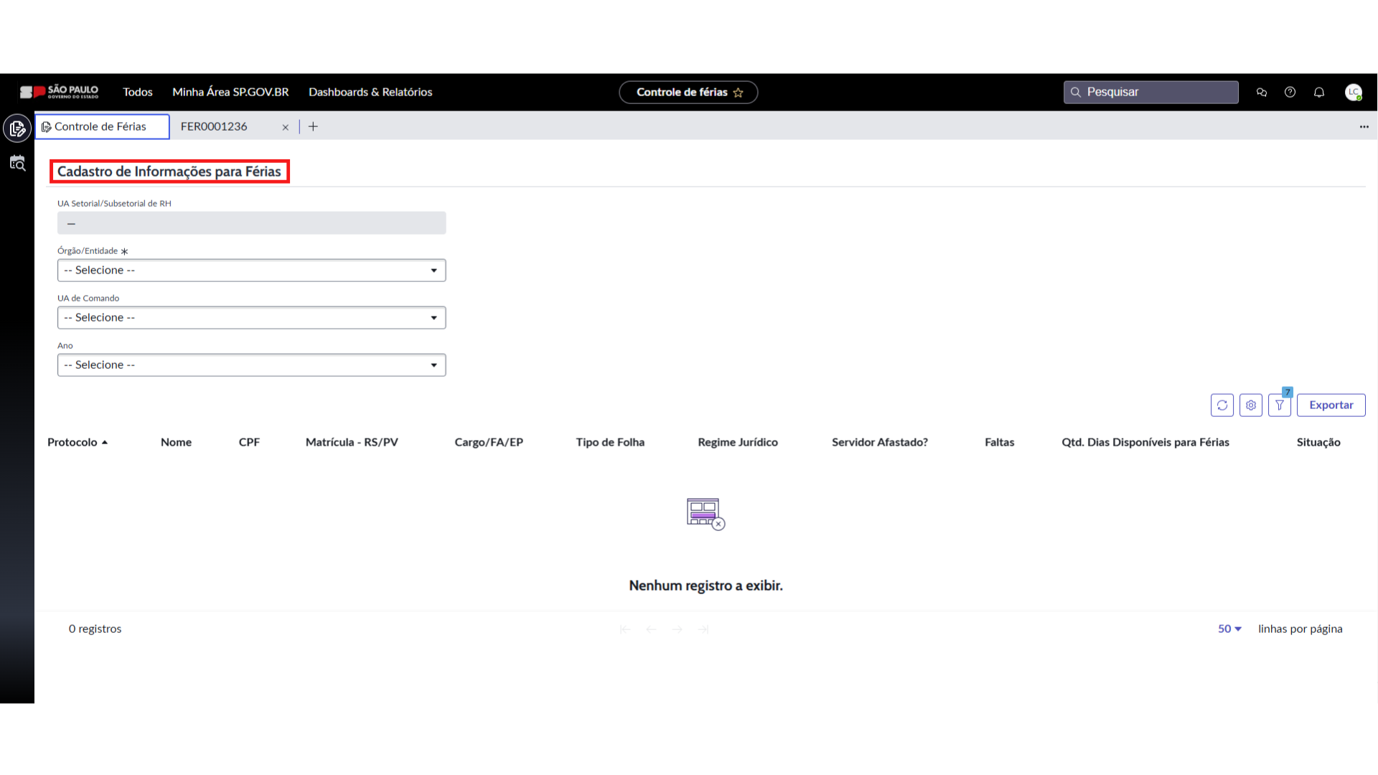Open the help question mark icon
1378x775 pixels.
tap(1290, 92)
